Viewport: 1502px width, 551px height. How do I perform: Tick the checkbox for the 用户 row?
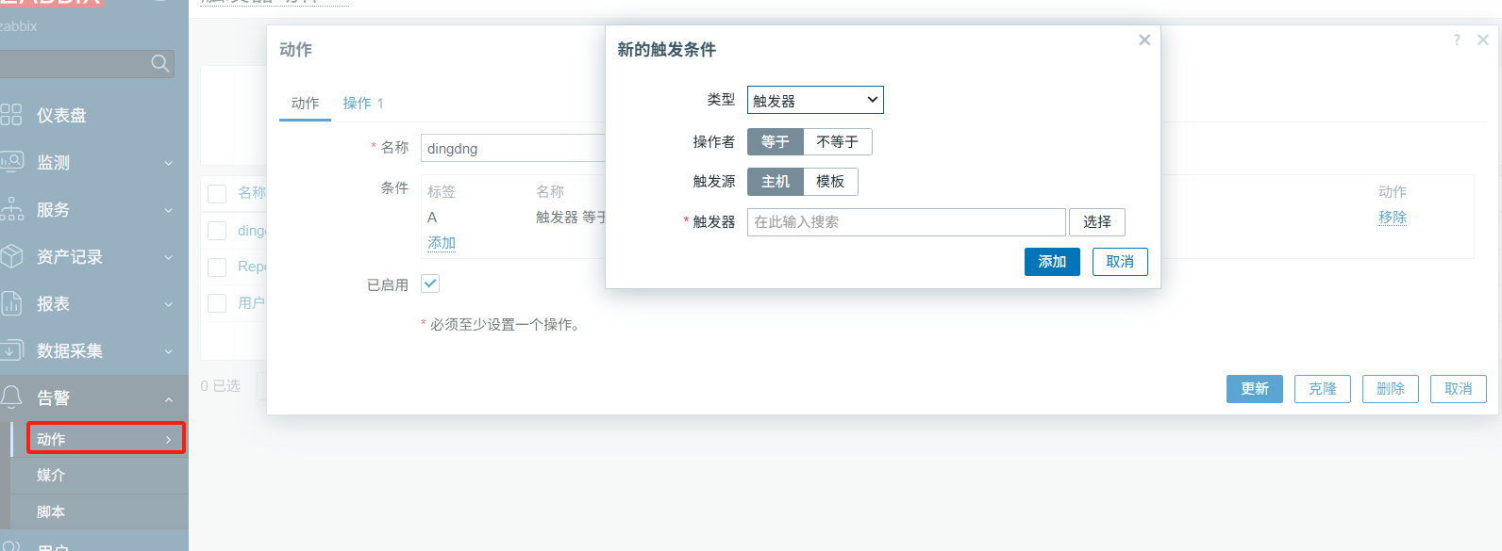tap(217, 303)
